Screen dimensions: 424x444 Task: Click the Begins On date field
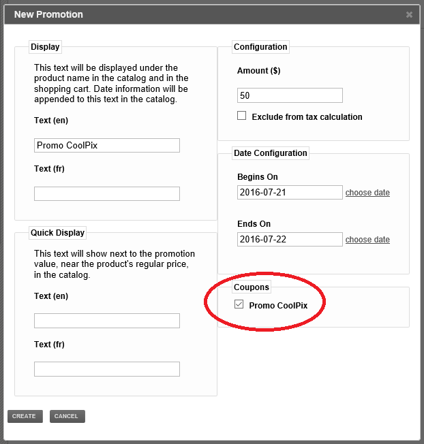(290, 192)
